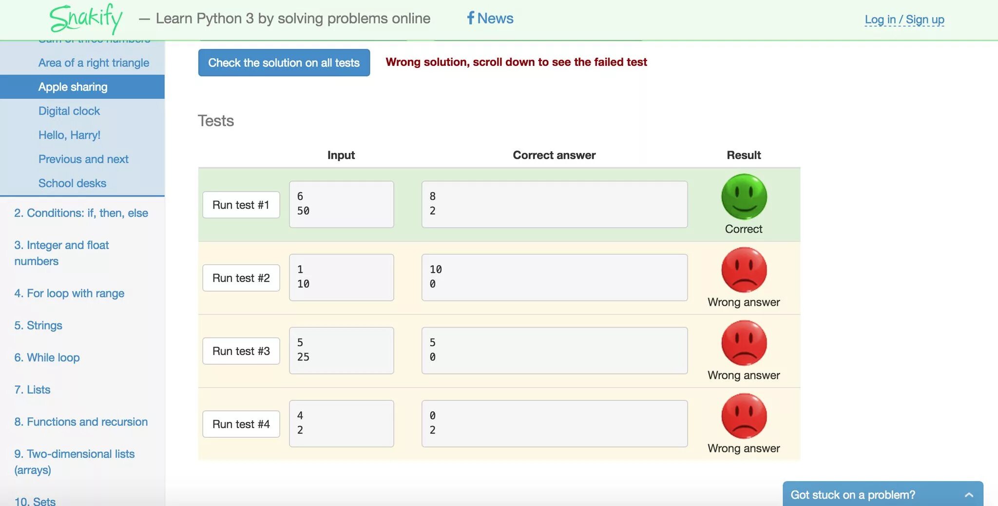Click the test #4 correct answer box
This screenshot has width=998, height=506.
click(x=554, y=424)
